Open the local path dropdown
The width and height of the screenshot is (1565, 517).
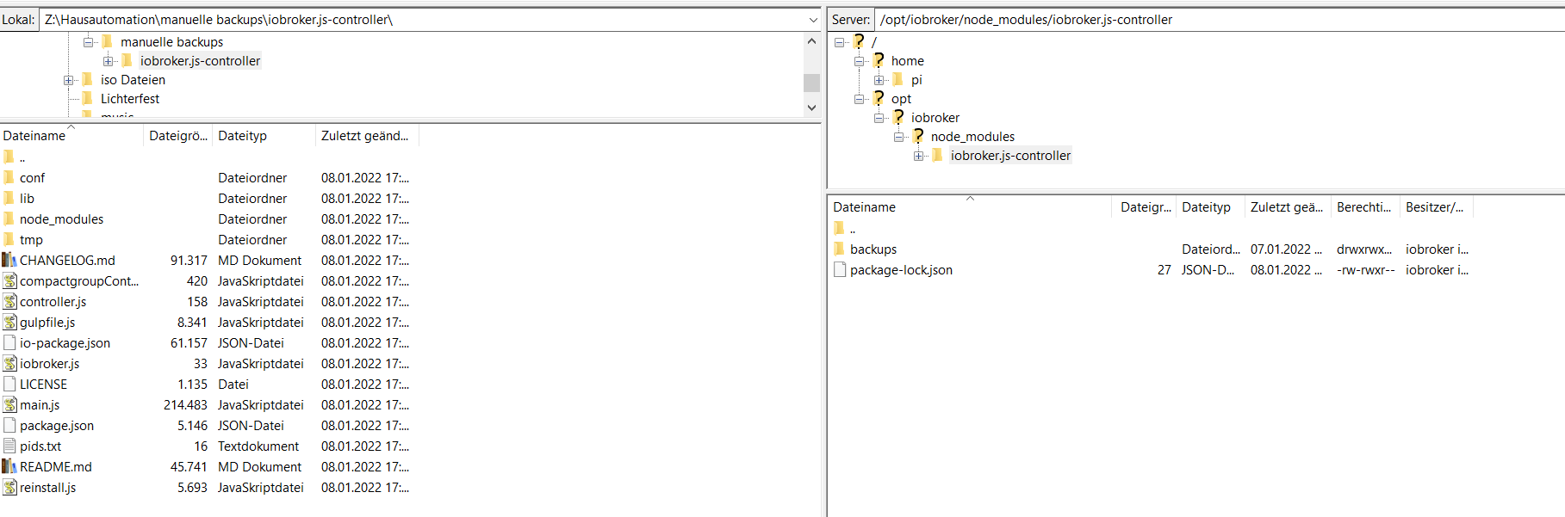(812, 19)
